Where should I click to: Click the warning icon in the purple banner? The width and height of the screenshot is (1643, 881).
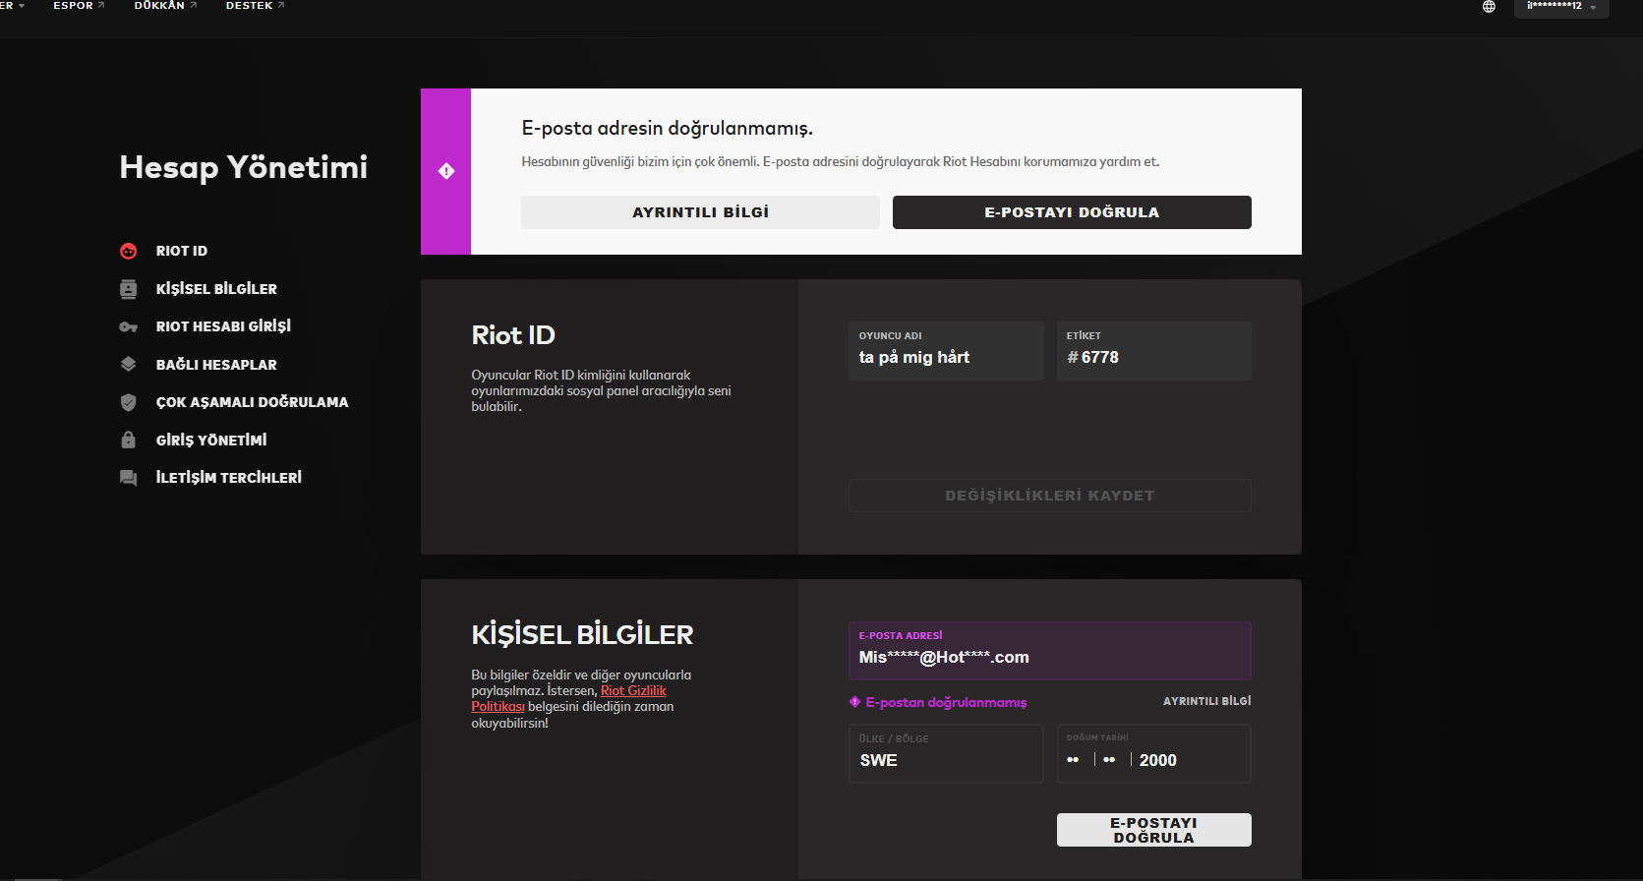[x=446, y=171]
